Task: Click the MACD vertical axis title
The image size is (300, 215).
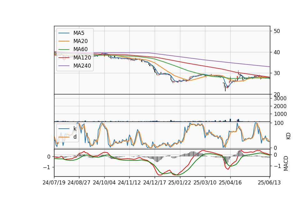Action: click(286, 163)
